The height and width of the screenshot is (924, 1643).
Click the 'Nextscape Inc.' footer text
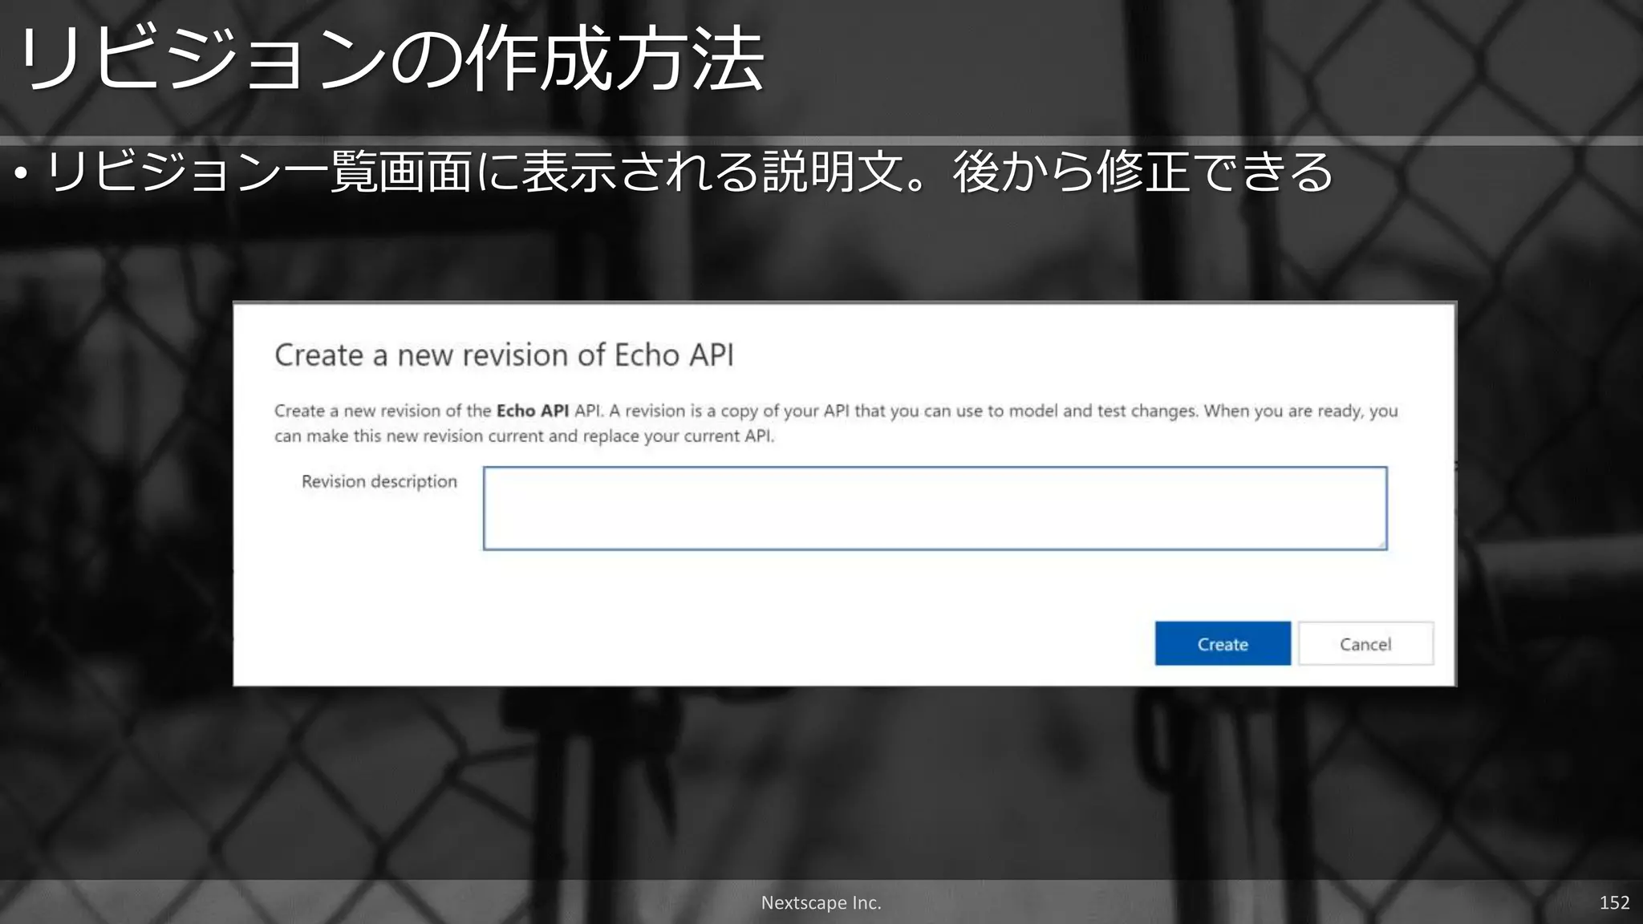821,902
